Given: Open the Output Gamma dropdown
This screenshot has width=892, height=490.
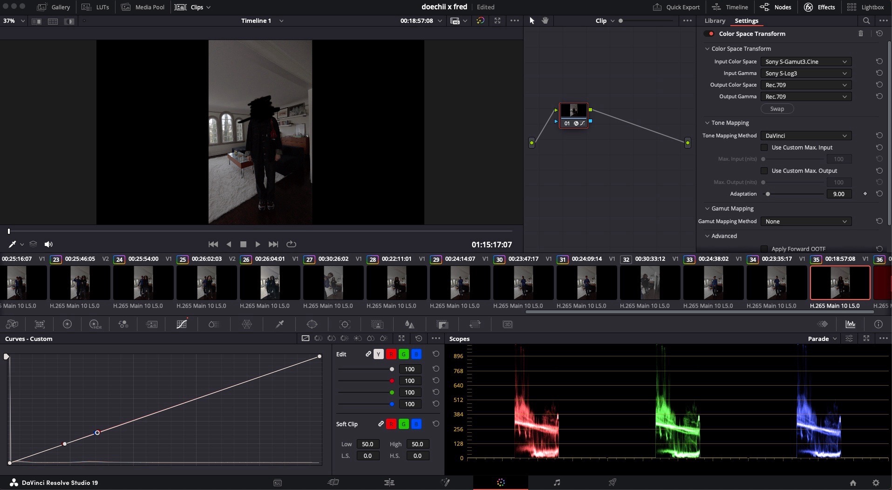Looking at the screenshot, I should [x=806, y=96].
